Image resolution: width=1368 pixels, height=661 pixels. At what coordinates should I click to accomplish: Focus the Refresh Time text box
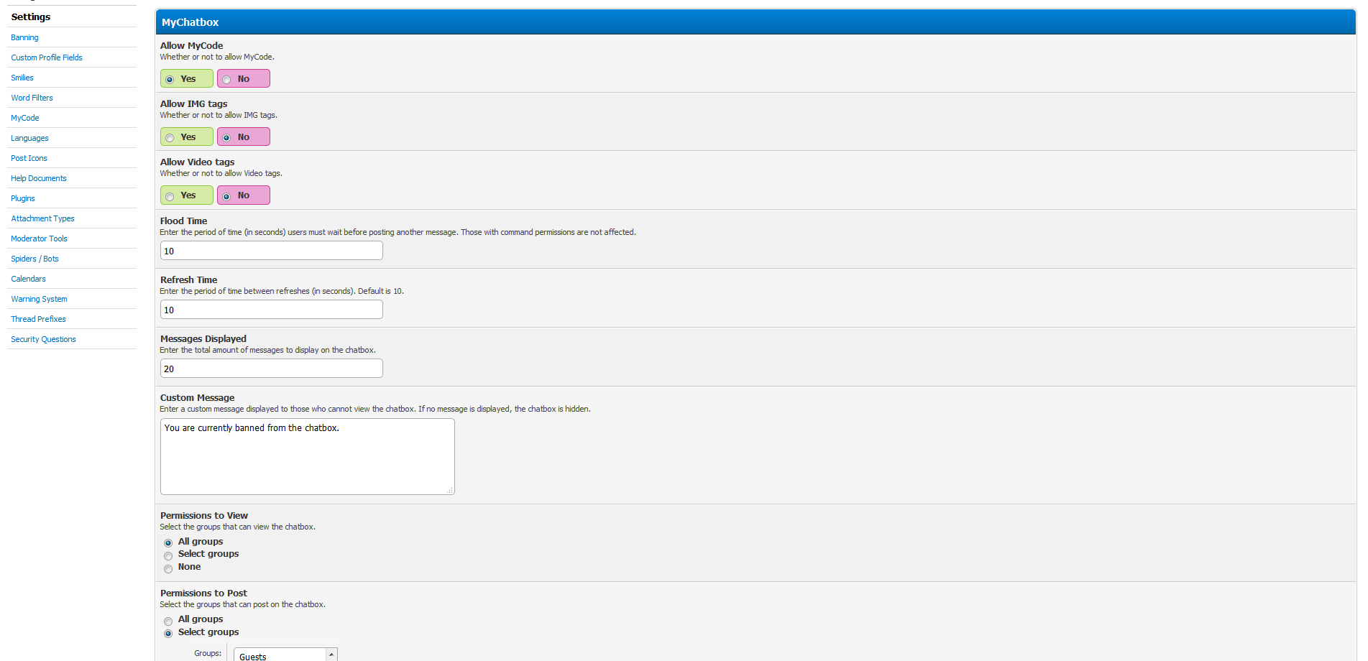pos(271,310)
